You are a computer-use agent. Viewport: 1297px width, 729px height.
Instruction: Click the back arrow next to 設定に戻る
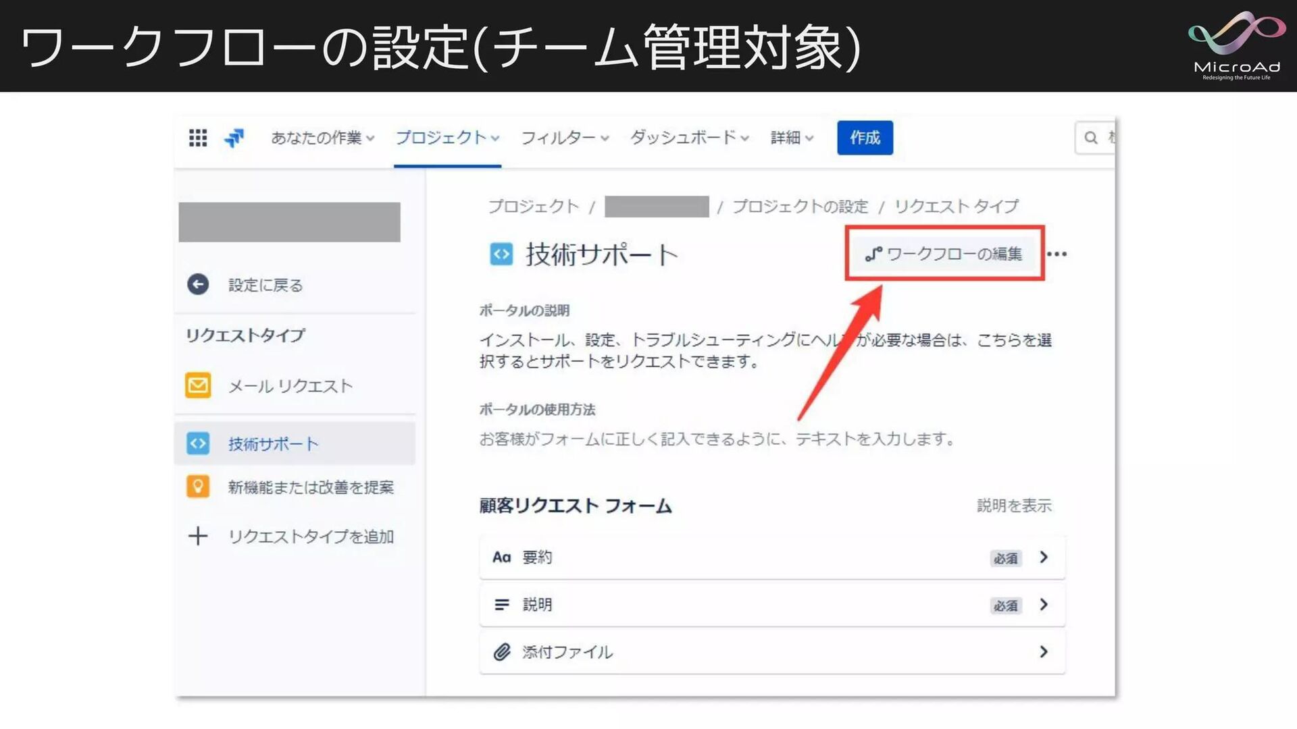pyautogui.click(x=198, y=284)
